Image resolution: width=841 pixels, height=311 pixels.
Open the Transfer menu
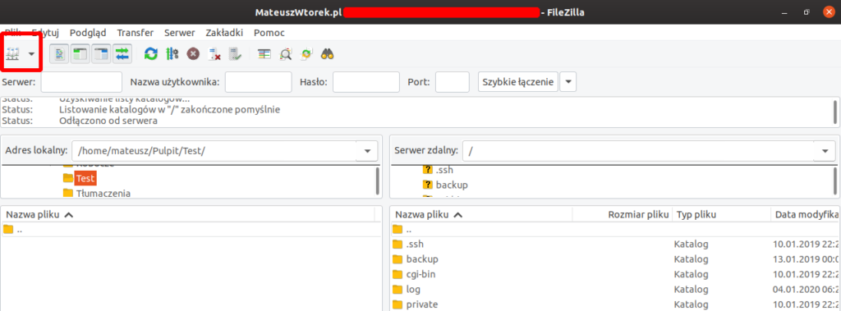[x=136, y=33]
